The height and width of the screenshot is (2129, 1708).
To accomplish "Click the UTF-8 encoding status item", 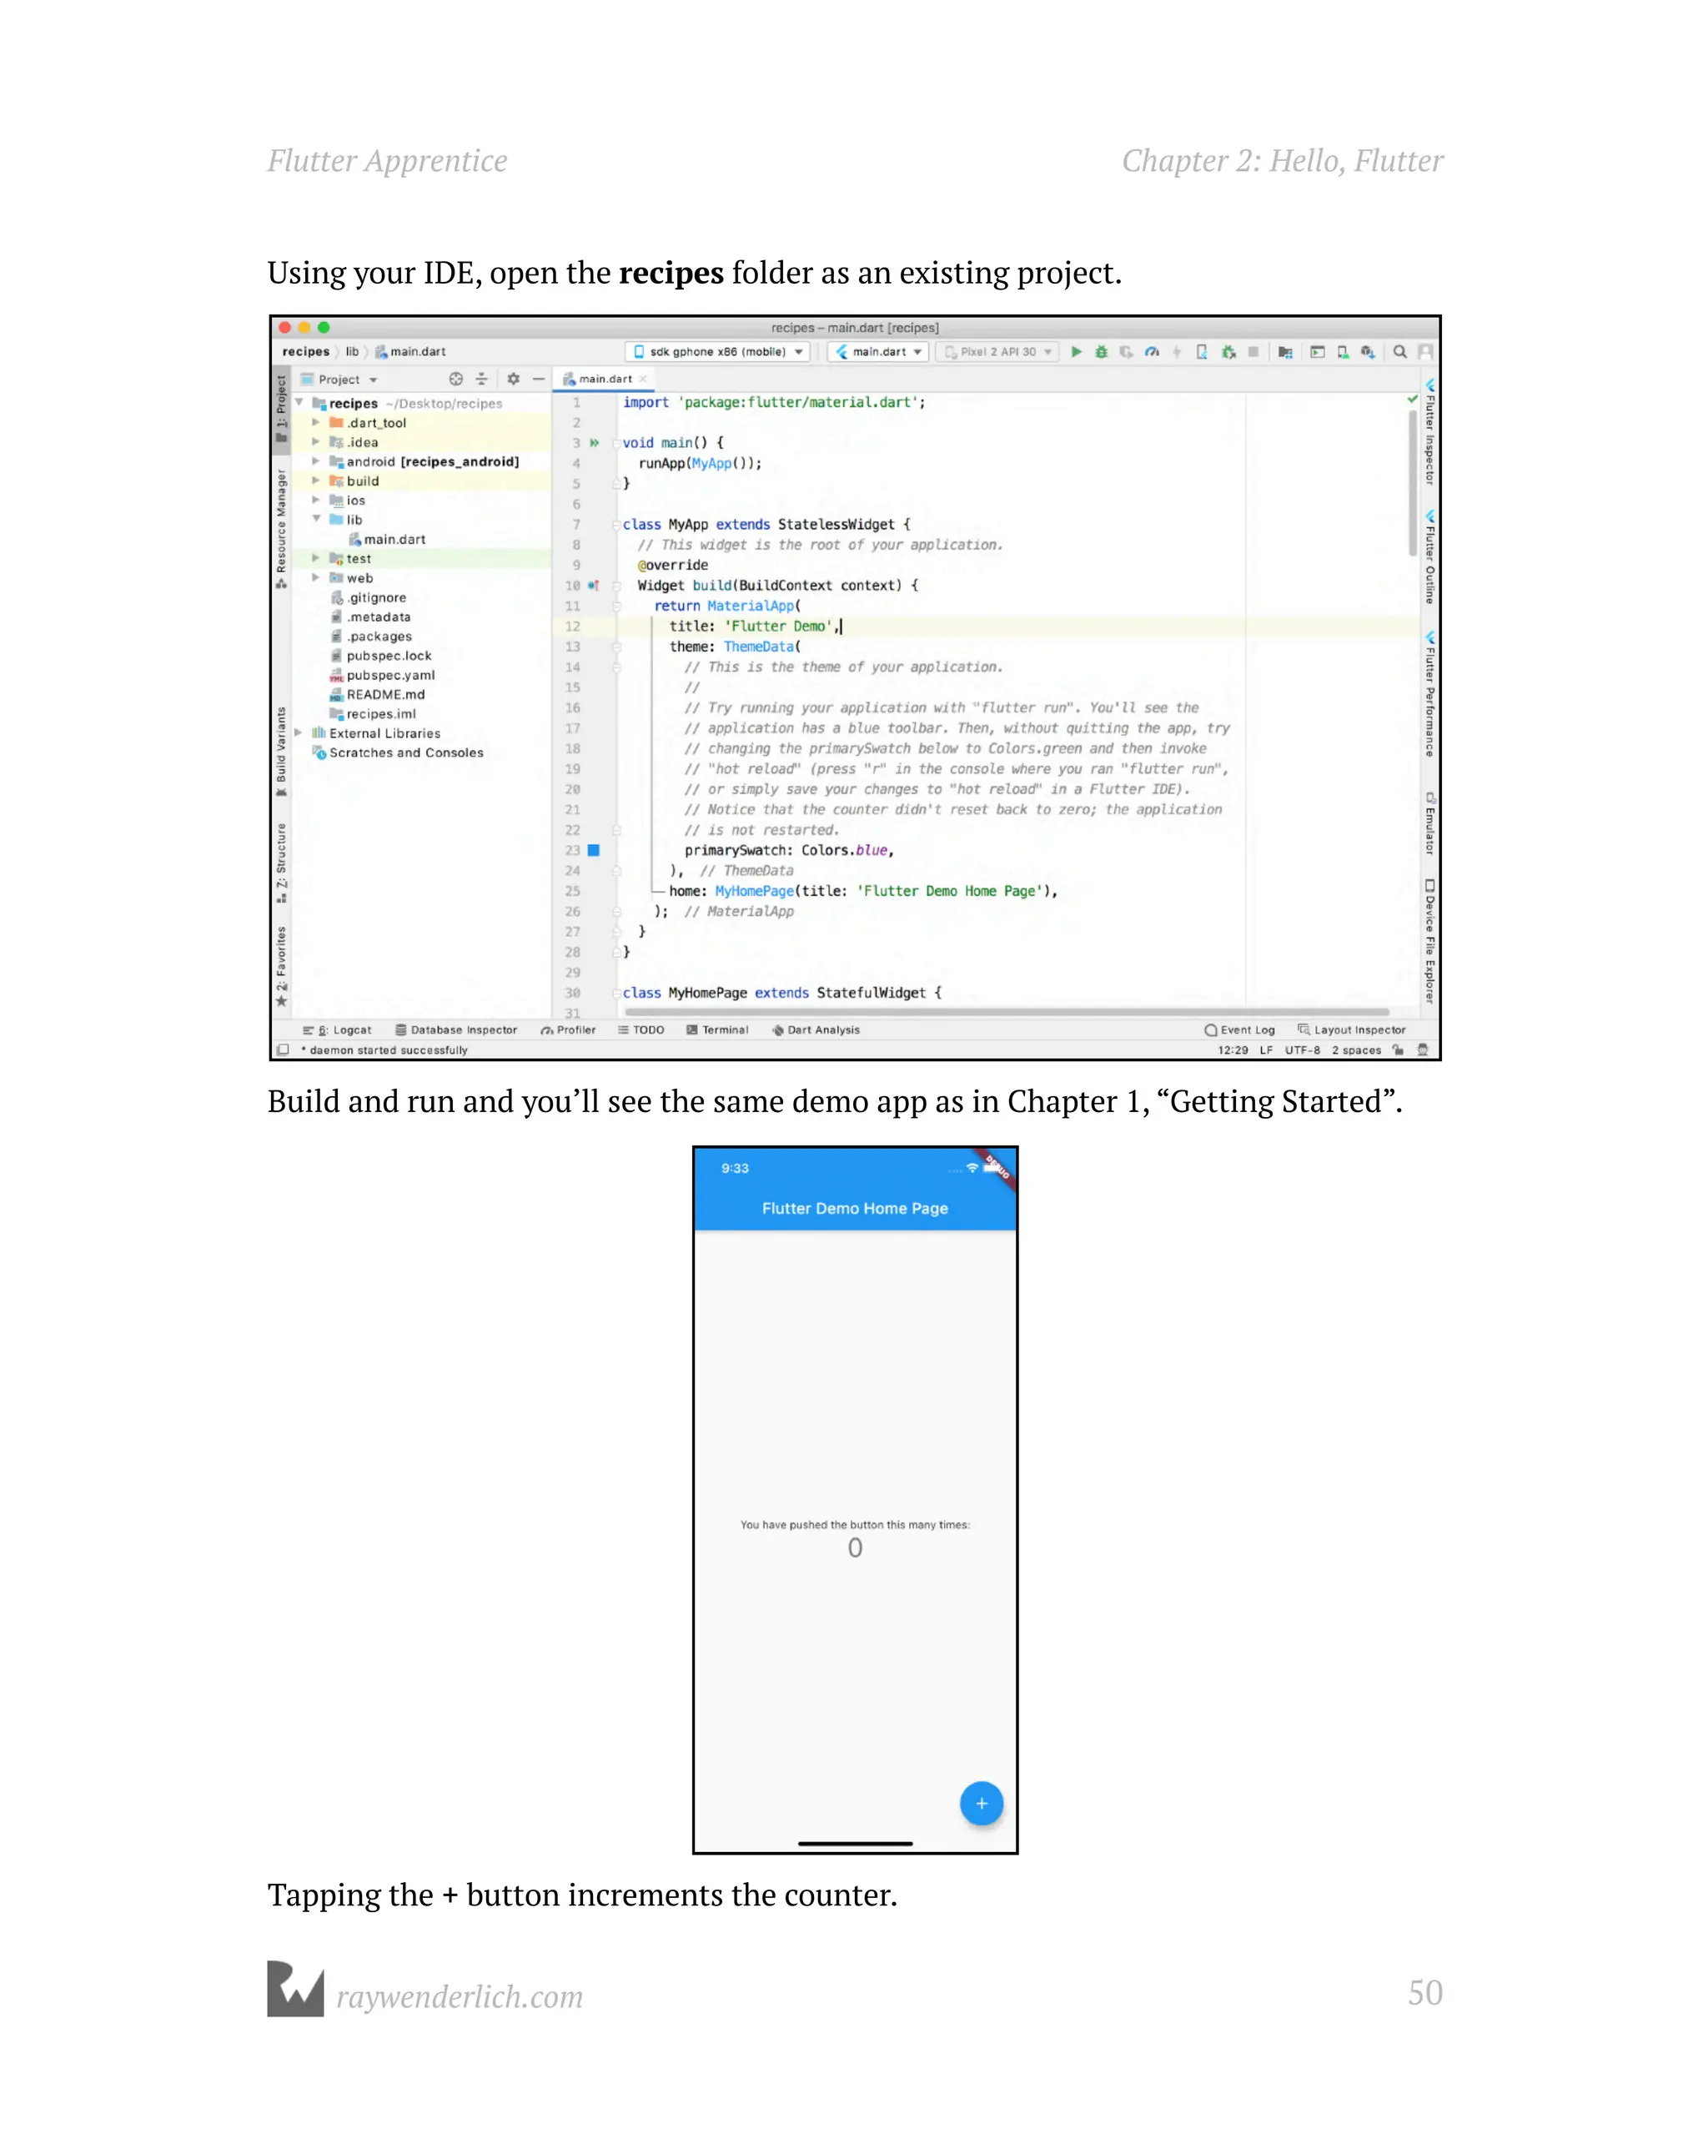I will [x=1302, y=1049].
